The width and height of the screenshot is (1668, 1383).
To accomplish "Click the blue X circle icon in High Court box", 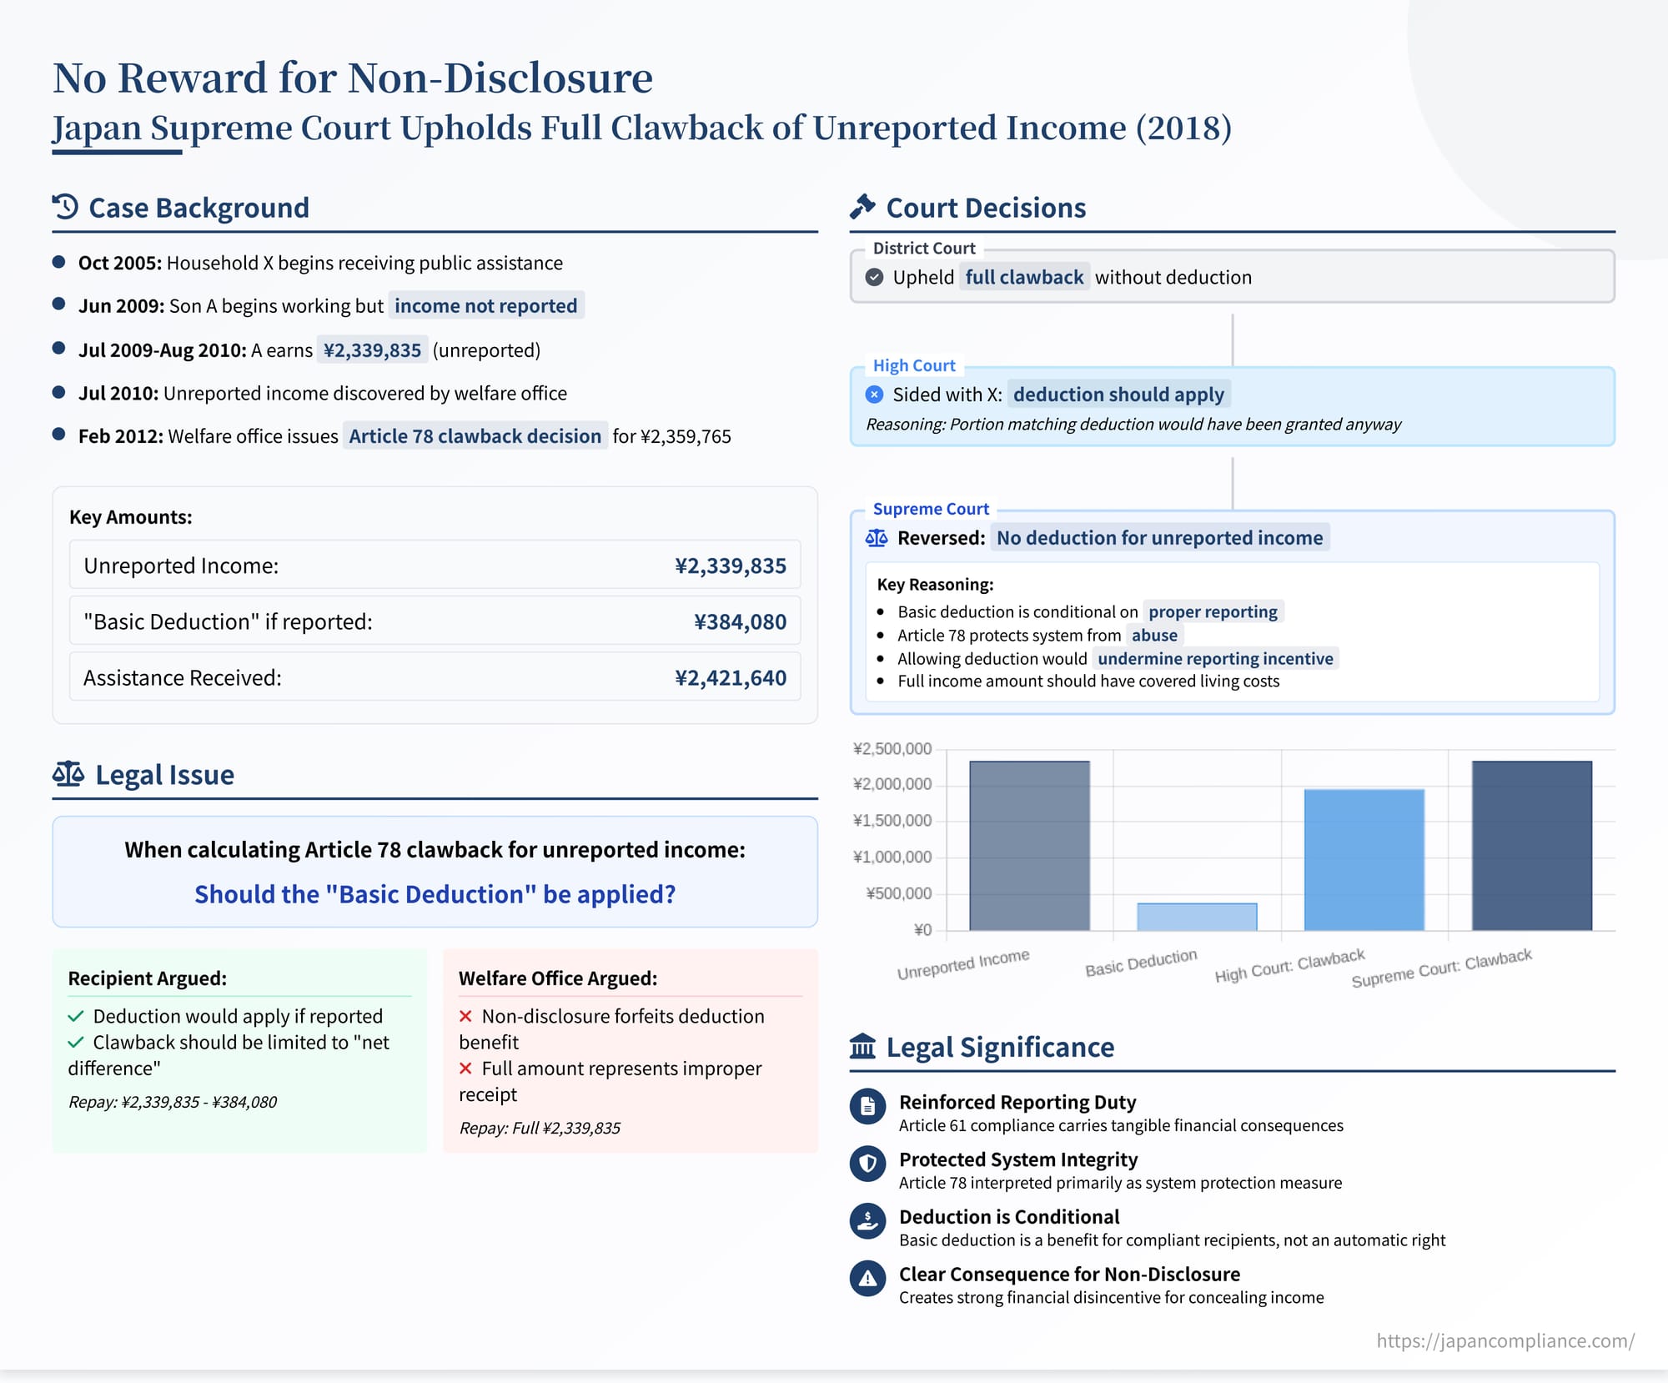I will [874, 395].
